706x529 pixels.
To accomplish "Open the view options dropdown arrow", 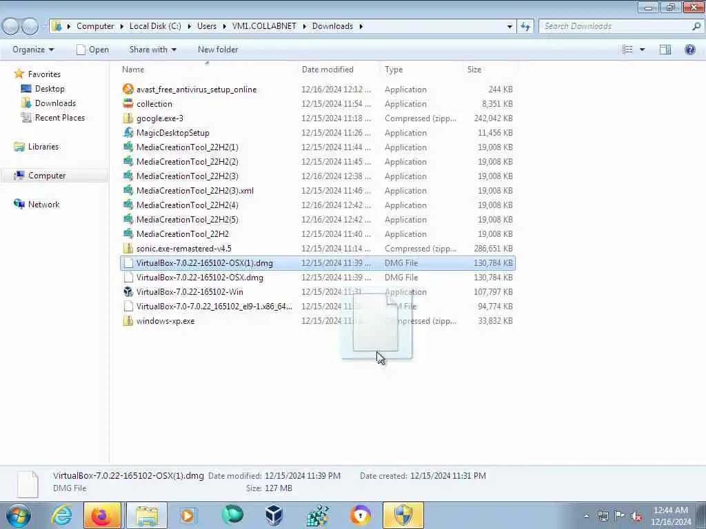I will [643, 50].
